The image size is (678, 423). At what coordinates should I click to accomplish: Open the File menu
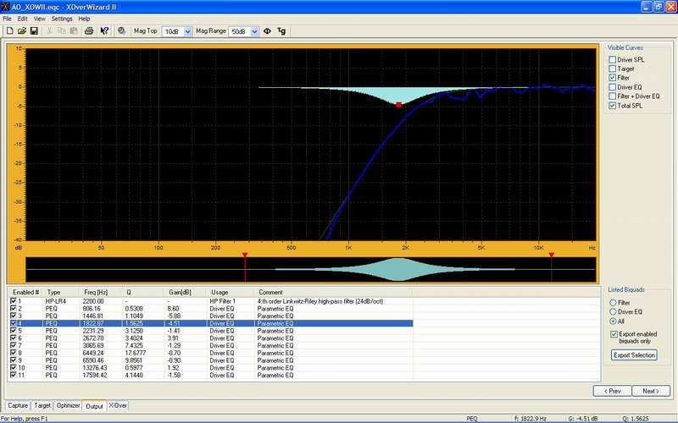pyautogui.click(x=8, y=19)
